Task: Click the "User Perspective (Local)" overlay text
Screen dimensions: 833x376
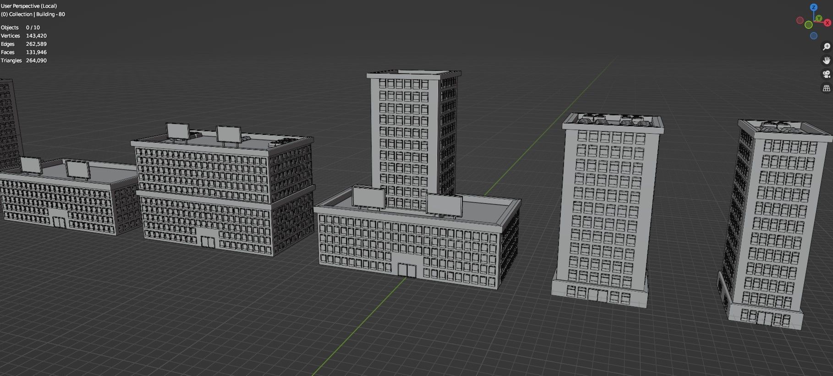Action: (29, 6)
